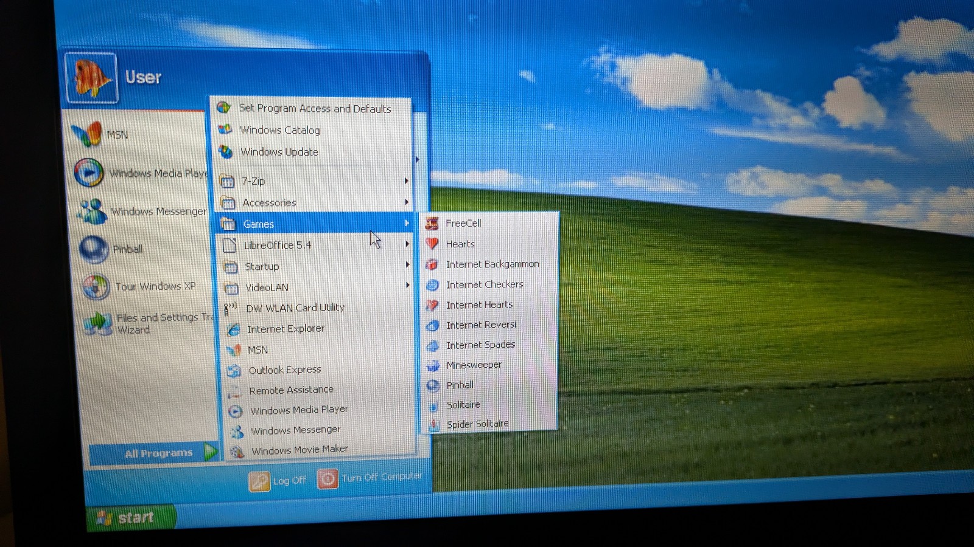Open the Tour Windows XP icon
The image size is (974, 547).
[96, 287]
